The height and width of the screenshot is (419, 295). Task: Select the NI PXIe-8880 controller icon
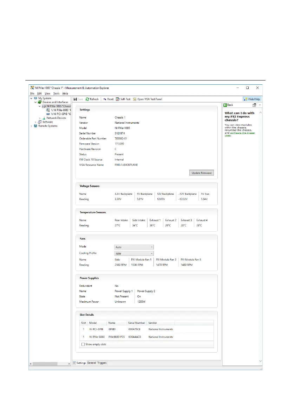tap(48, 110)
